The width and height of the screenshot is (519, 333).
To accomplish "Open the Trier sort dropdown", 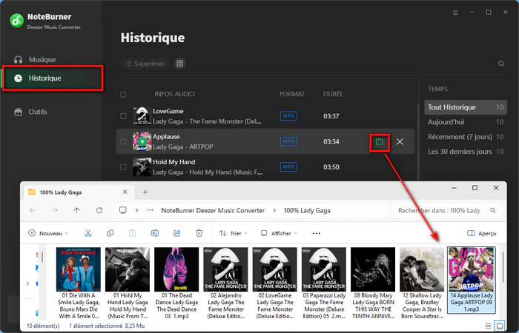I will coord(233,233).
